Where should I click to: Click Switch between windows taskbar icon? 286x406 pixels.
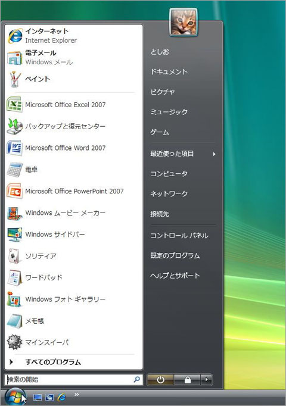pos(49,397)
